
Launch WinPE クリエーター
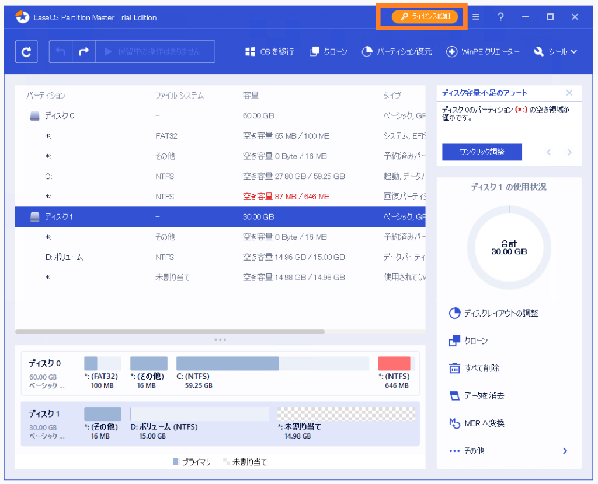coord(483,52)
